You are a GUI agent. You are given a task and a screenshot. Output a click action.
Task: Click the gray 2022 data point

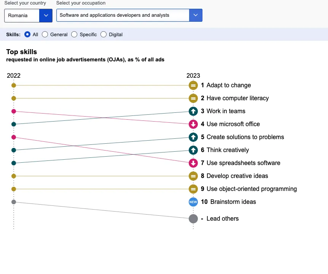14,202
